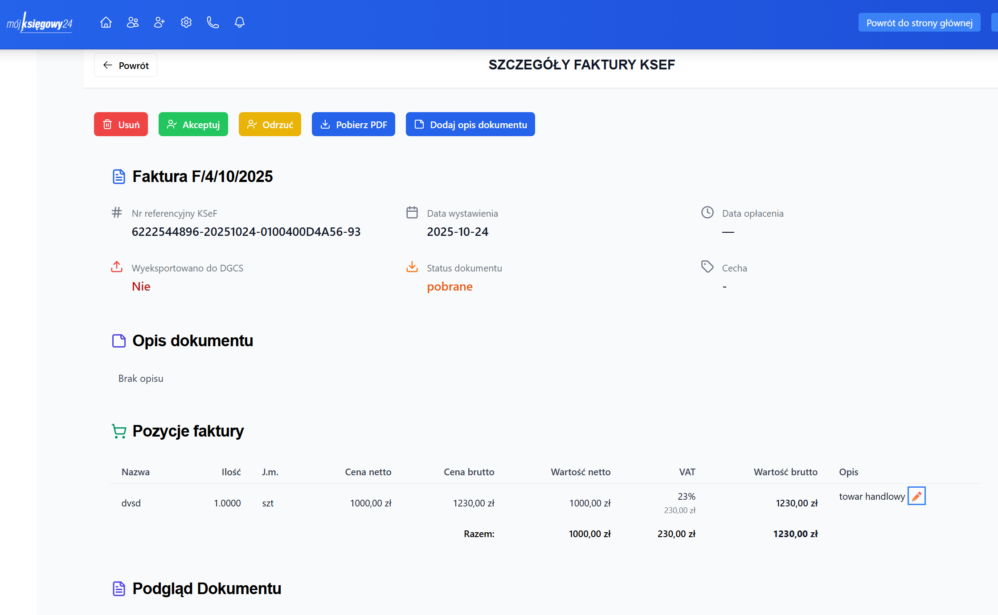The height and width of the screenshot is (615, 998).
Task: Click the trash icon inside the Usuń button
Action: (x=107, y=124)
